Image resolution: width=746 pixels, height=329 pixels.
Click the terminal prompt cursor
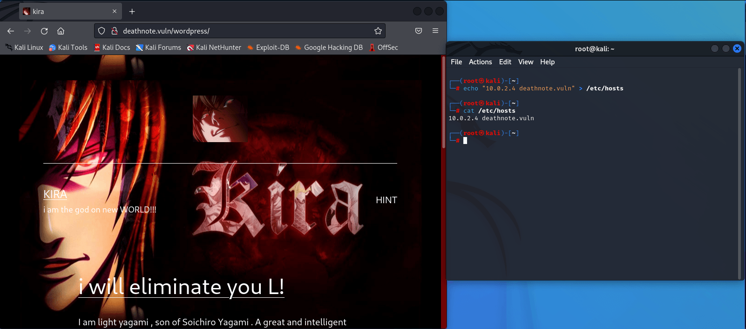[x=465, y=141]
